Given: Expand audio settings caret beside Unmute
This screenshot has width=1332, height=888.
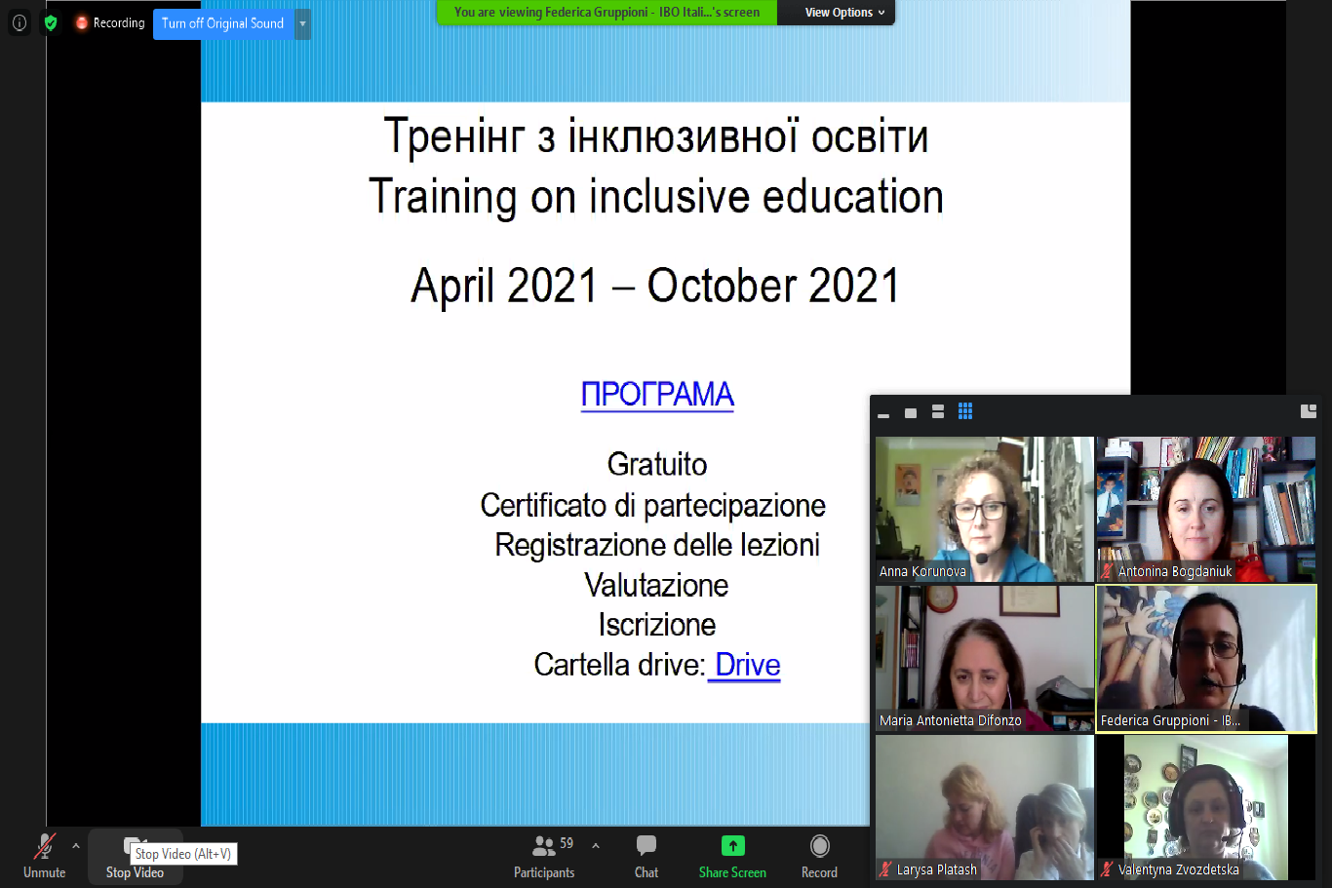Looking at the screenshot, I should pyautogui.click(x=76, y=846).
